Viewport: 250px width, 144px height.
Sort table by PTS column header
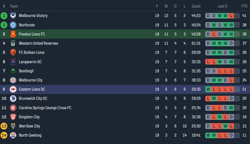pos(244,6)
